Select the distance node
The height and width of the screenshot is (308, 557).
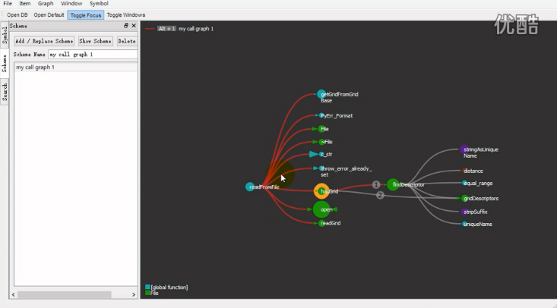click(x=464, y=171)
